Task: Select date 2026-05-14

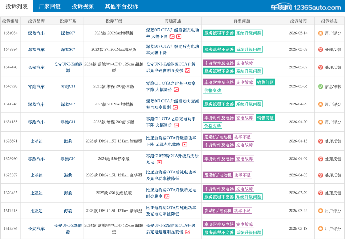Action: click(x=298, y=33)
